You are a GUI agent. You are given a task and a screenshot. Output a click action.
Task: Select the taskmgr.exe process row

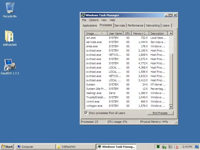point(127,93)
